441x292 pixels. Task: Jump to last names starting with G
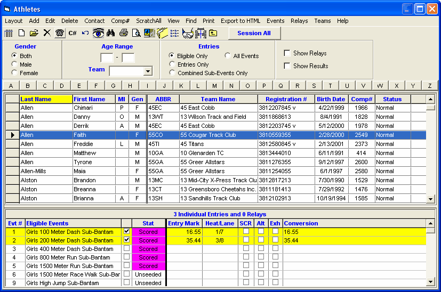[x=113, y=86]
